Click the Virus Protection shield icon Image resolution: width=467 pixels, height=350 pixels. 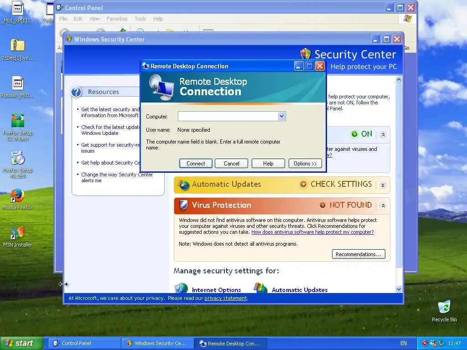[x=184, y=205]
